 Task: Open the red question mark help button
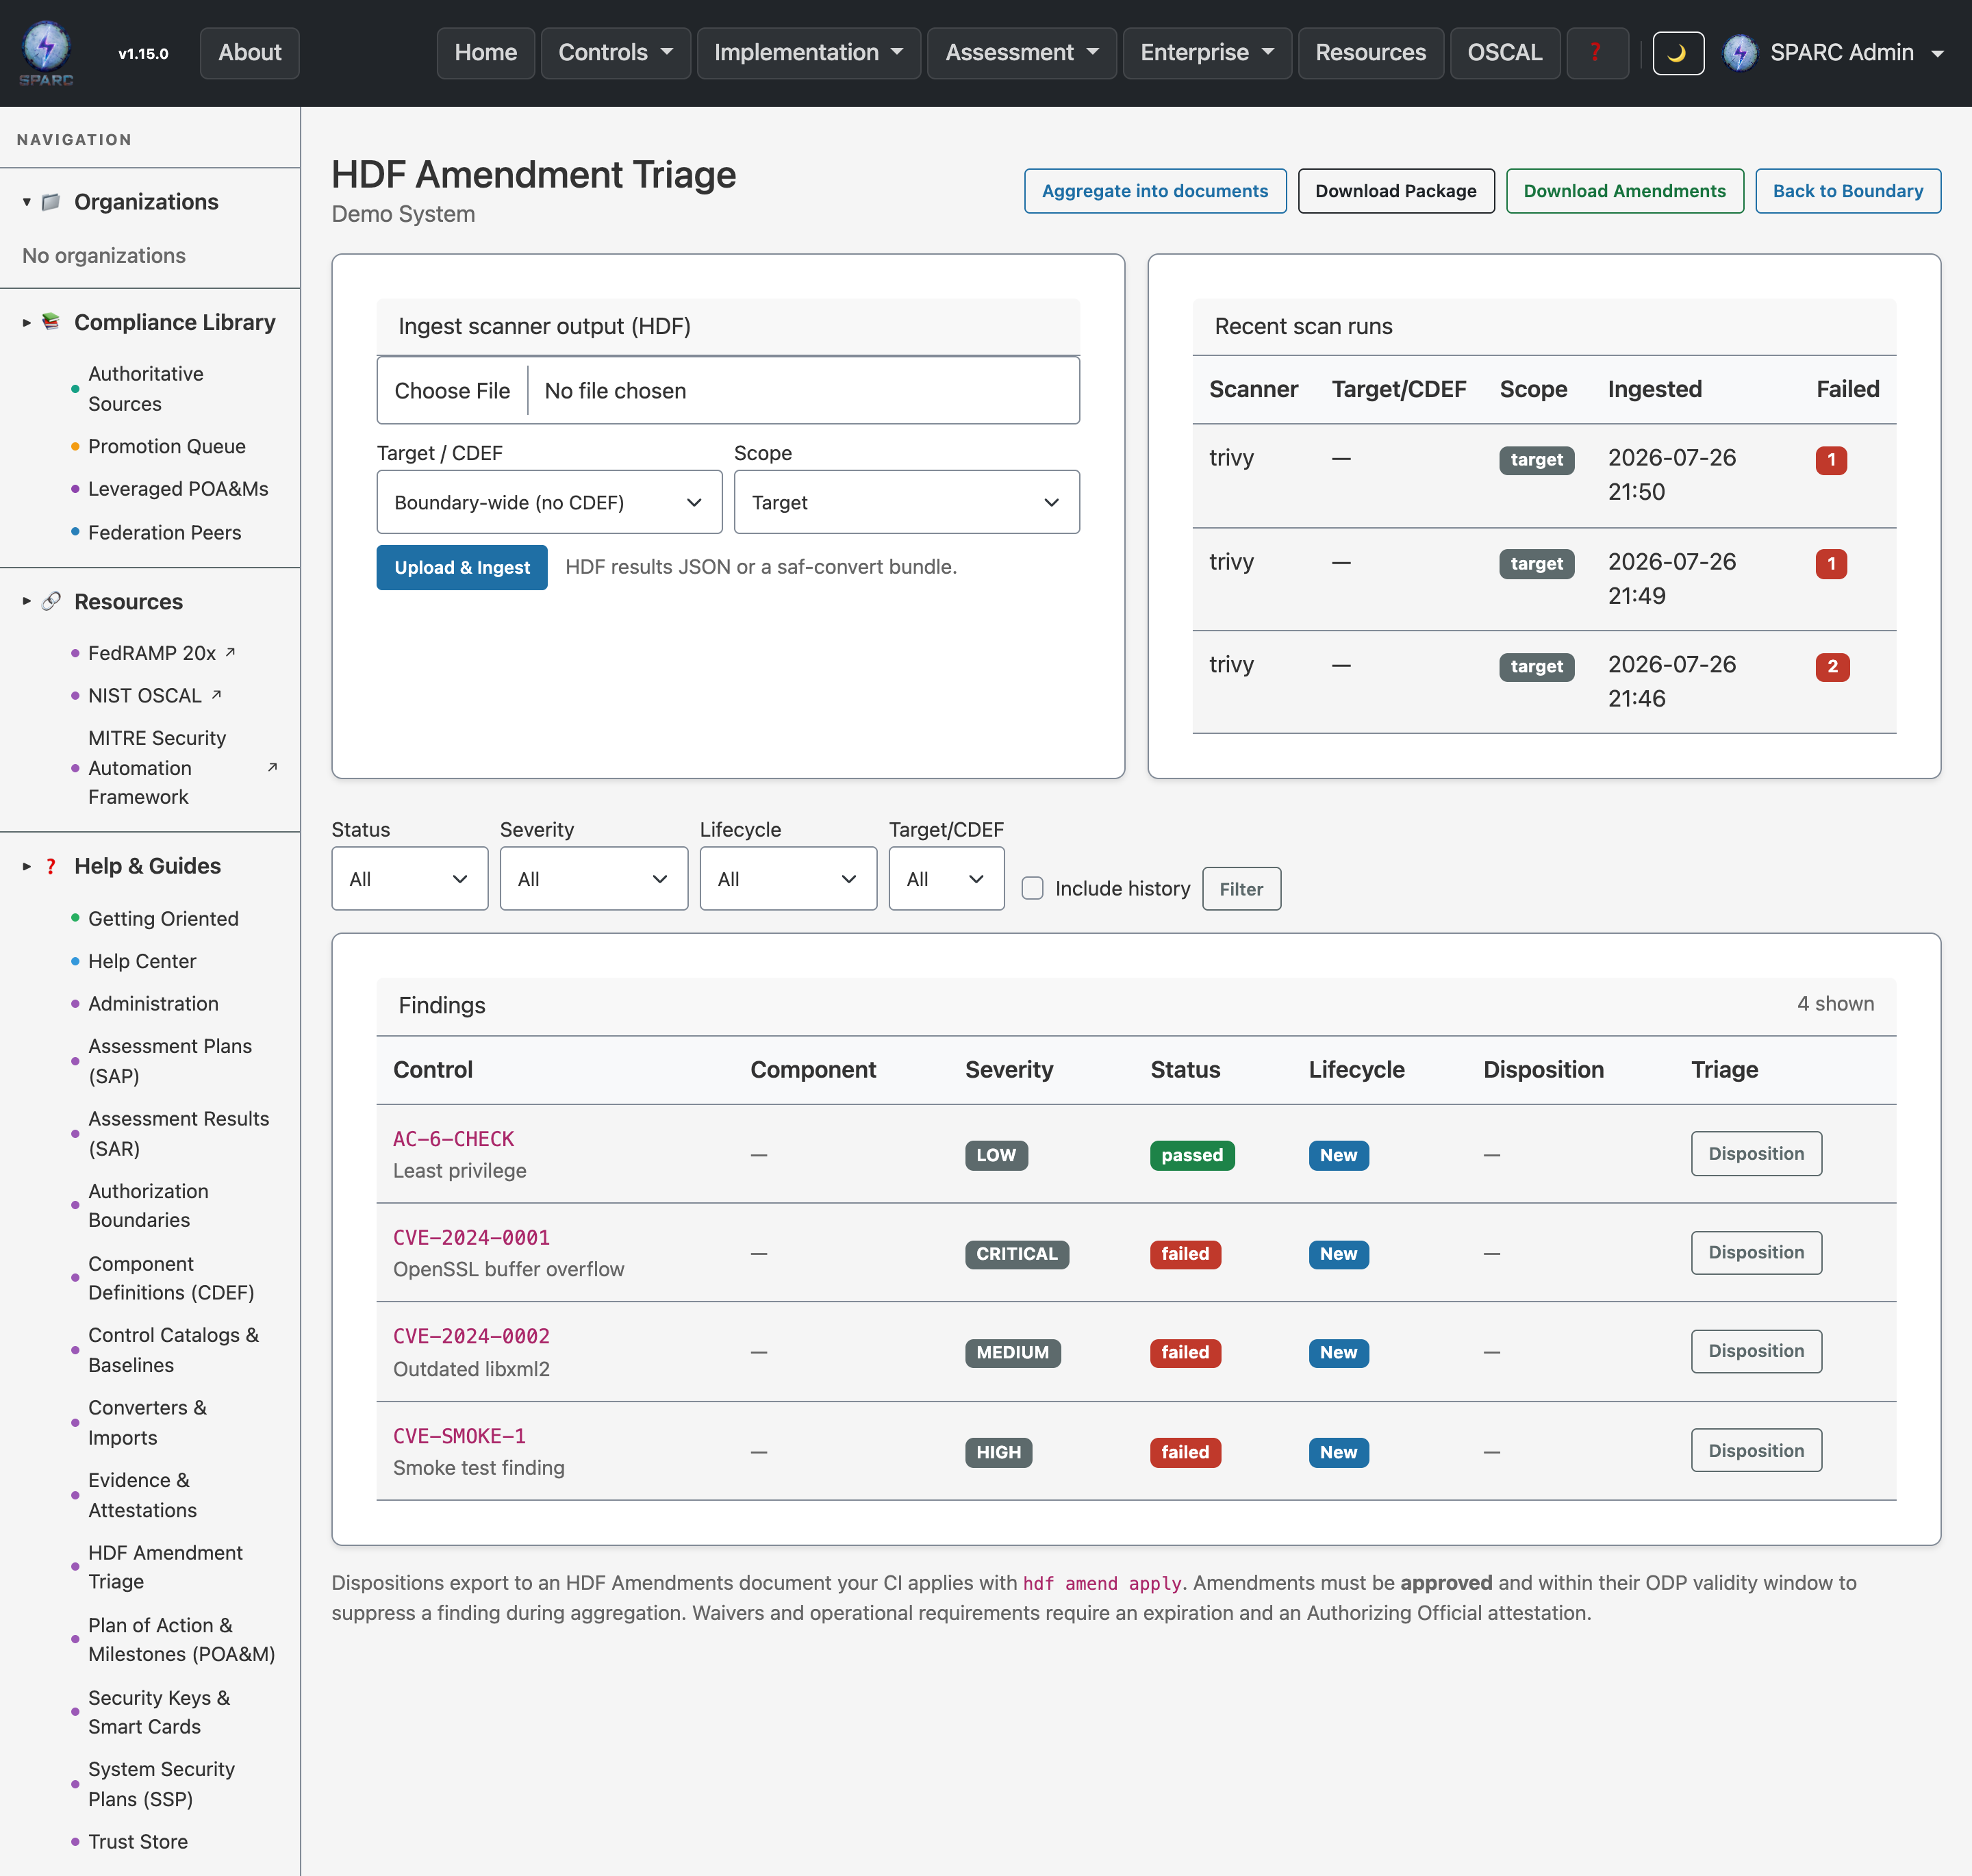(1597, 53)
